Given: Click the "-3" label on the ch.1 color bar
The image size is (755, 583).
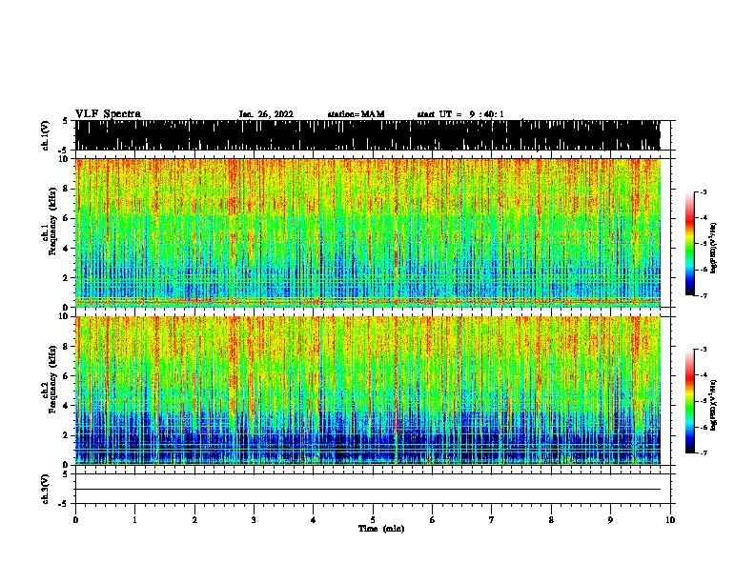Looking at the screenshot, I should pos(703,191).
